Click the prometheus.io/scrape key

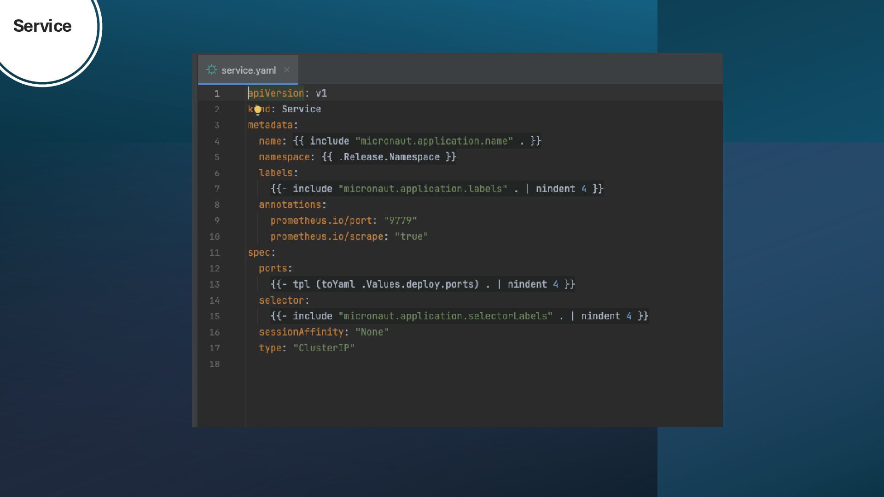pyautogui.click(x=326, y=237)
